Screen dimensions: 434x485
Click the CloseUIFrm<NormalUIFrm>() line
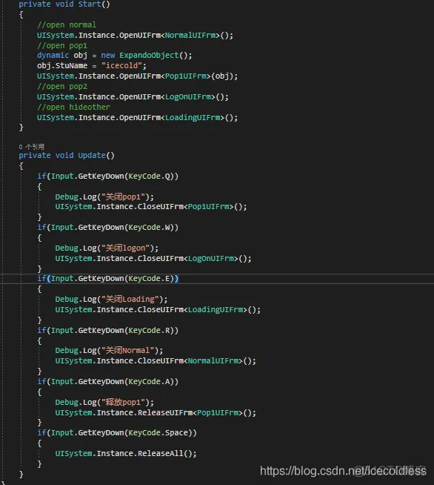156,361
